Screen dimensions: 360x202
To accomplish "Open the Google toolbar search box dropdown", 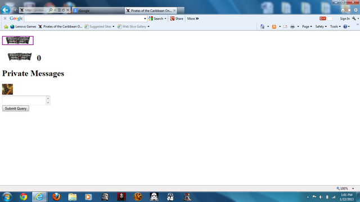I will click(x=145, y=19).
